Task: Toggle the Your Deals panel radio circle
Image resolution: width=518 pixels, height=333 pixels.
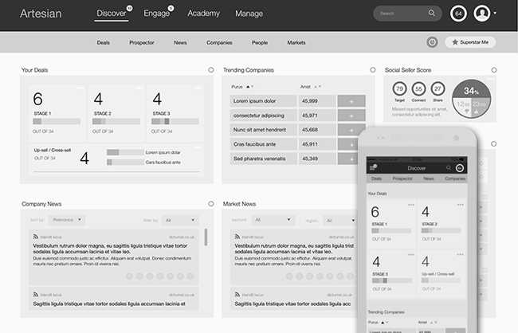Action: (x=210, y=70)
